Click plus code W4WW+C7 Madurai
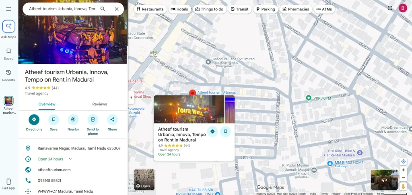Screen dimensions: 412x195 click(x=65, y=191)
